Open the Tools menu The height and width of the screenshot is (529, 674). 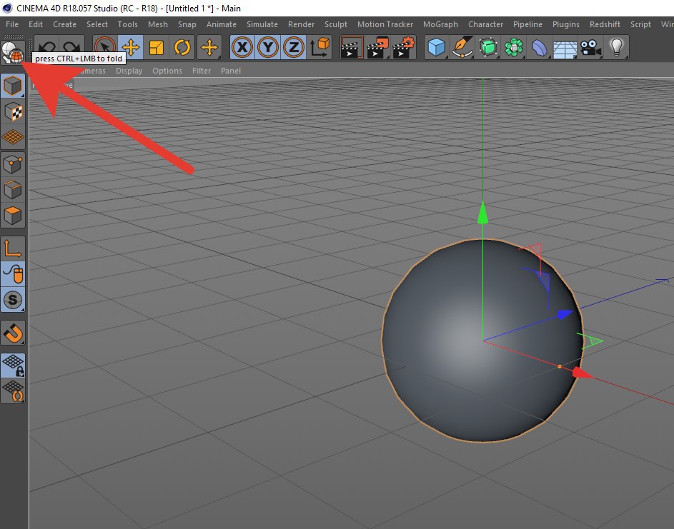128,24
